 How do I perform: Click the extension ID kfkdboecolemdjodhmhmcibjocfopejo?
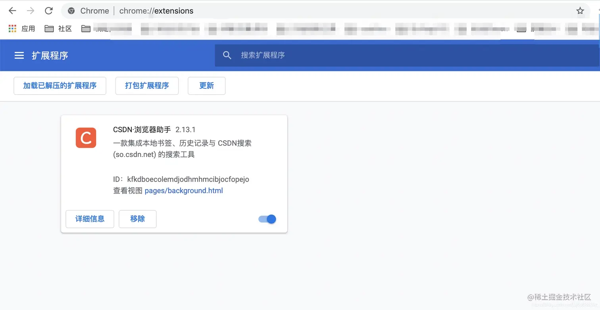coord(188,179)
